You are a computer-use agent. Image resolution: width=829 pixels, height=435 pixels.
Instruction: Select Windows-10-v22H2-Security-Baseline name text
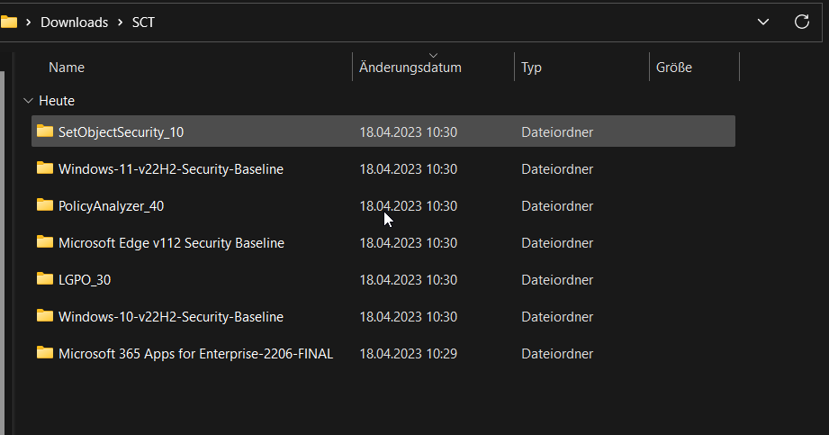coord(171,317)
